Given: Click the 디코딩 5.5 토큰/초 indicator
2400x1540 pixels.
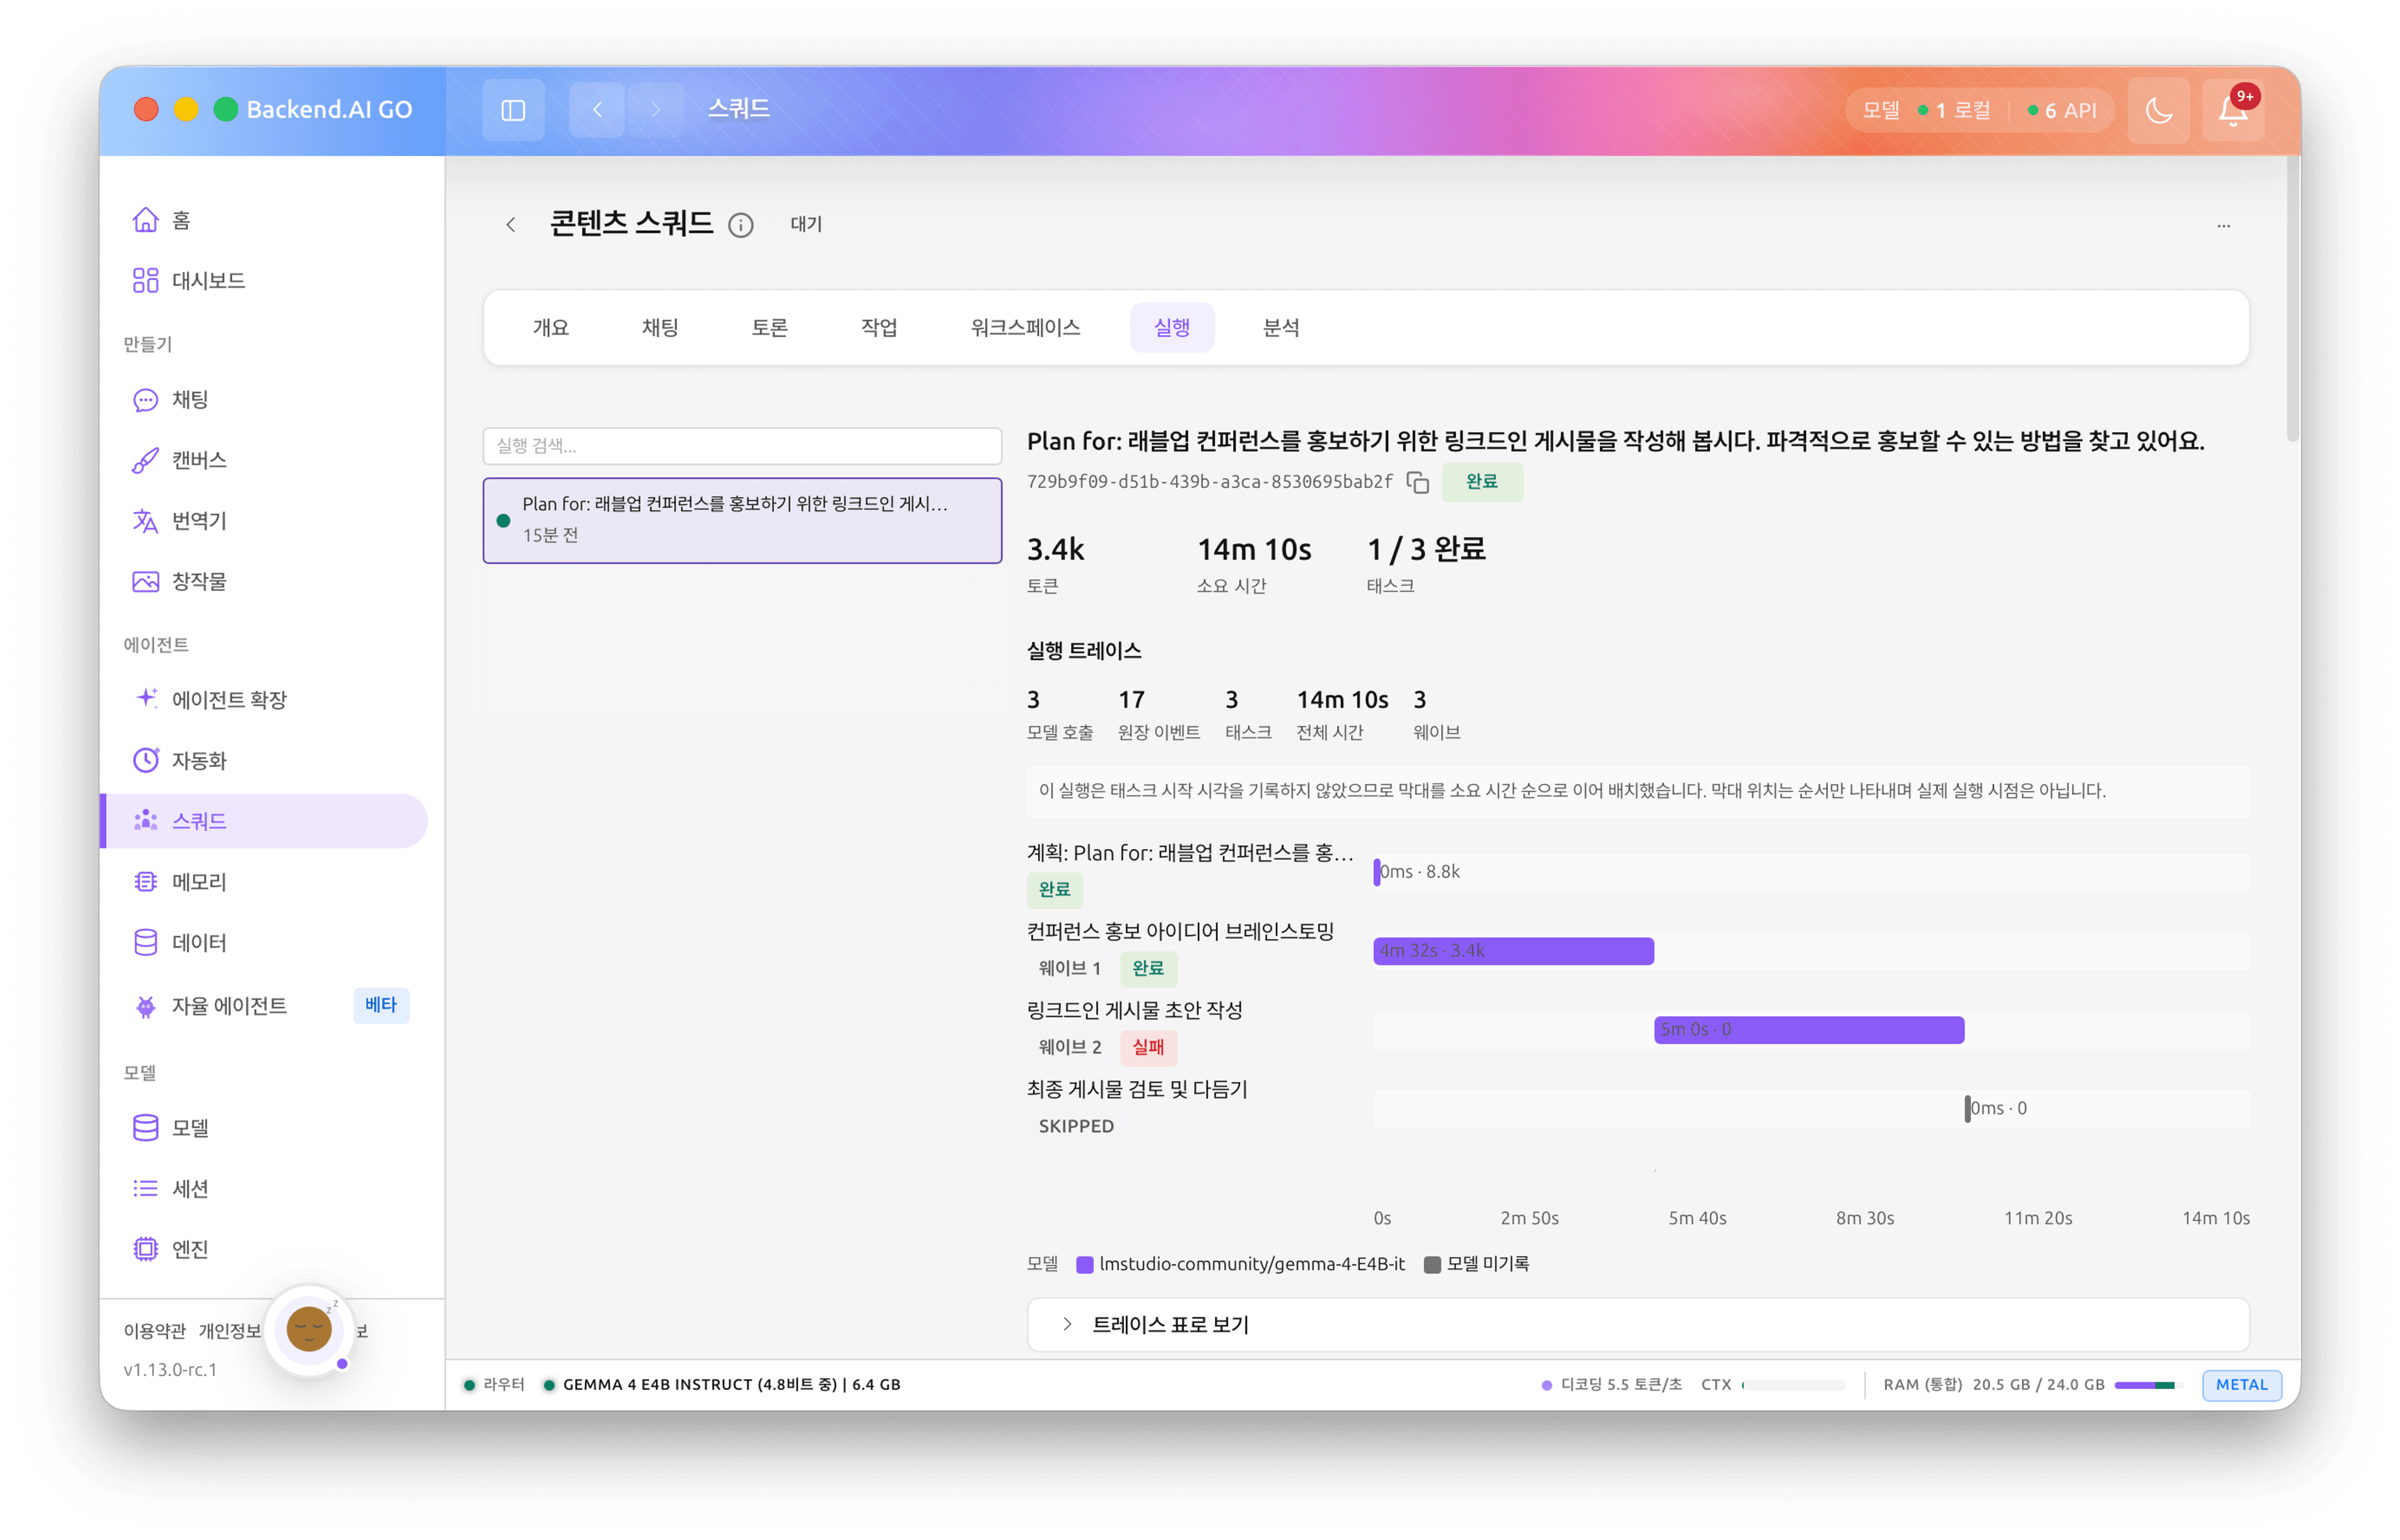Looking at the screenshot, I should tap(1611, 1385).
